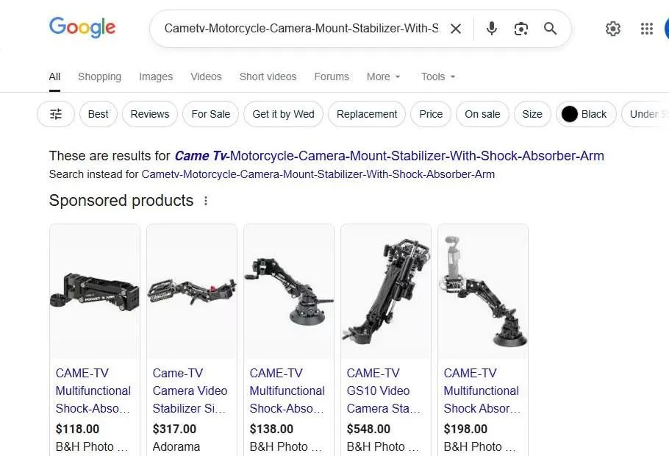Apply the Size filter chip
Screen dimensions: 669x456
click(532, 114)
